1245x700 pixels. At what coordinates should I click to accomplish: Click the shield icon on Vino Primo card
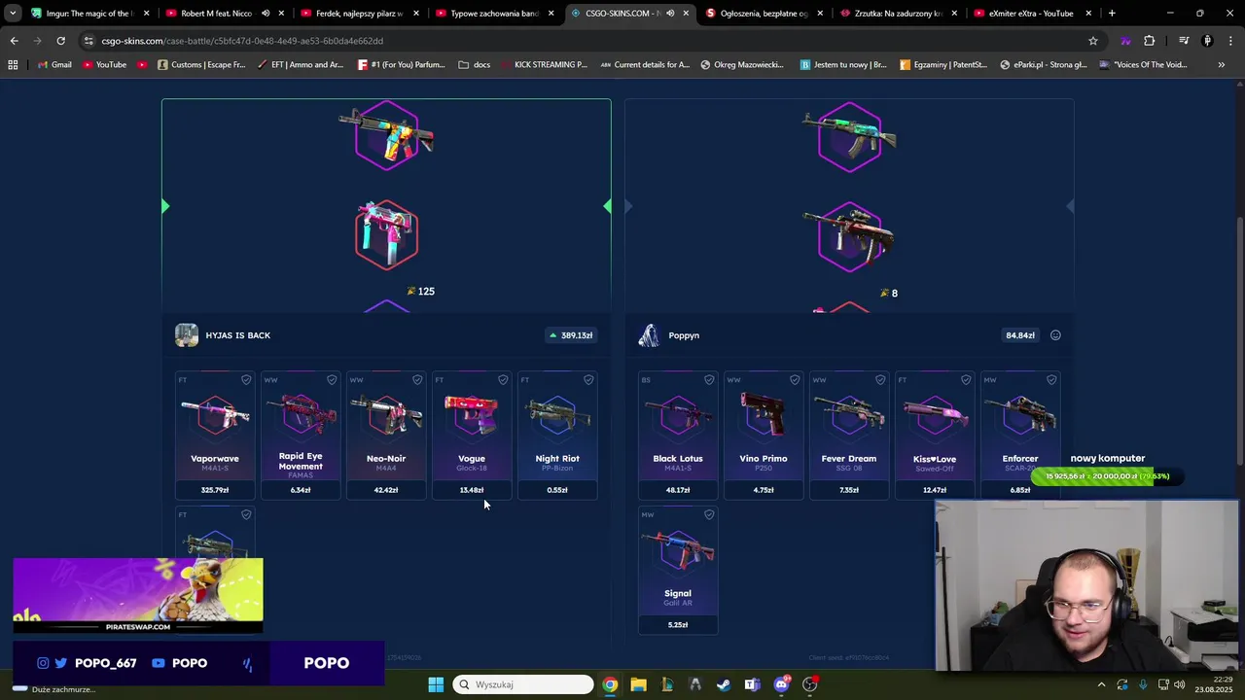[x=795, y=380]
